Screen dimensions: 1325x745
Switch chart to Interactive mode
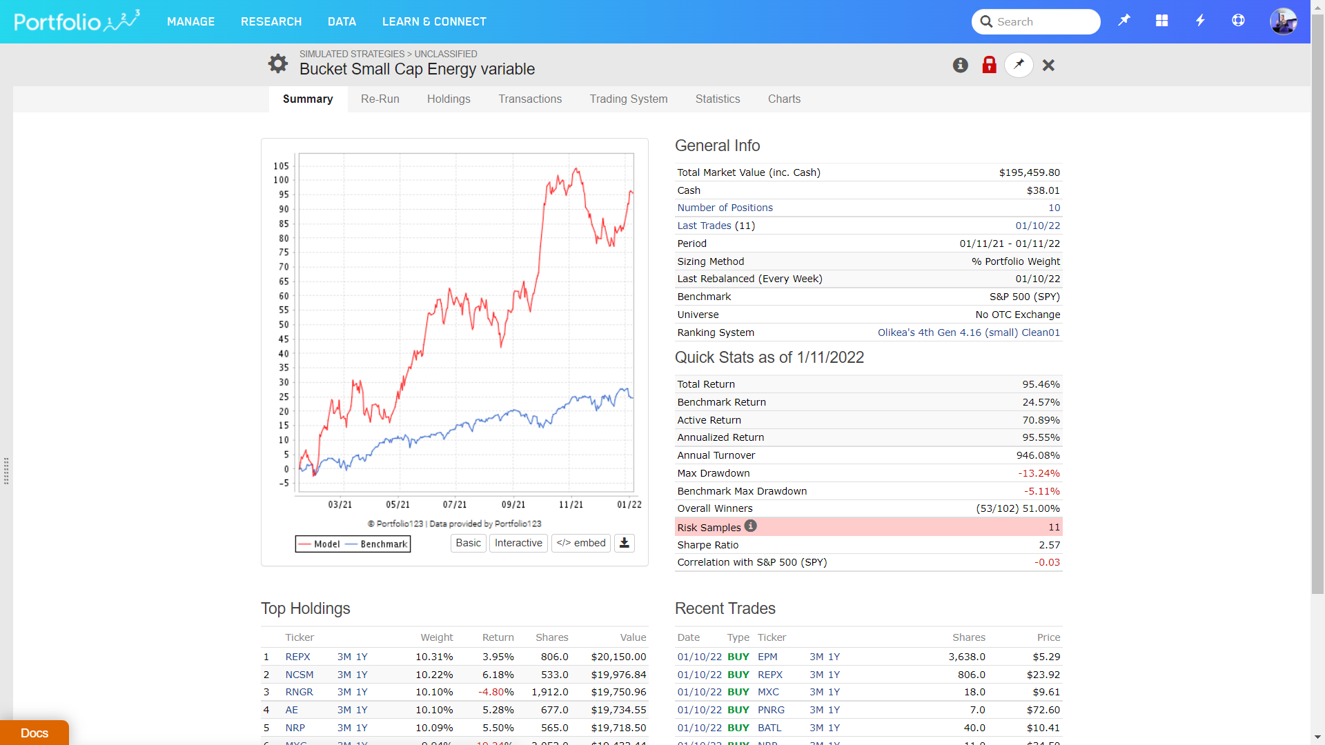coord(518,543)
